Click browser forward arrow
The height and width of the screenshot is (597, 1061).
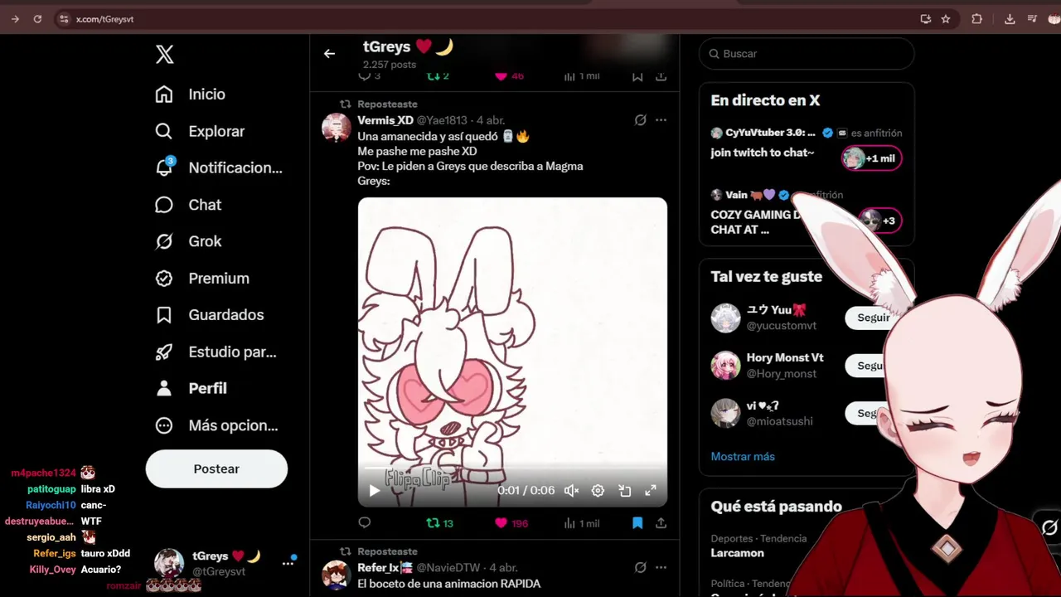click(15, 19)
